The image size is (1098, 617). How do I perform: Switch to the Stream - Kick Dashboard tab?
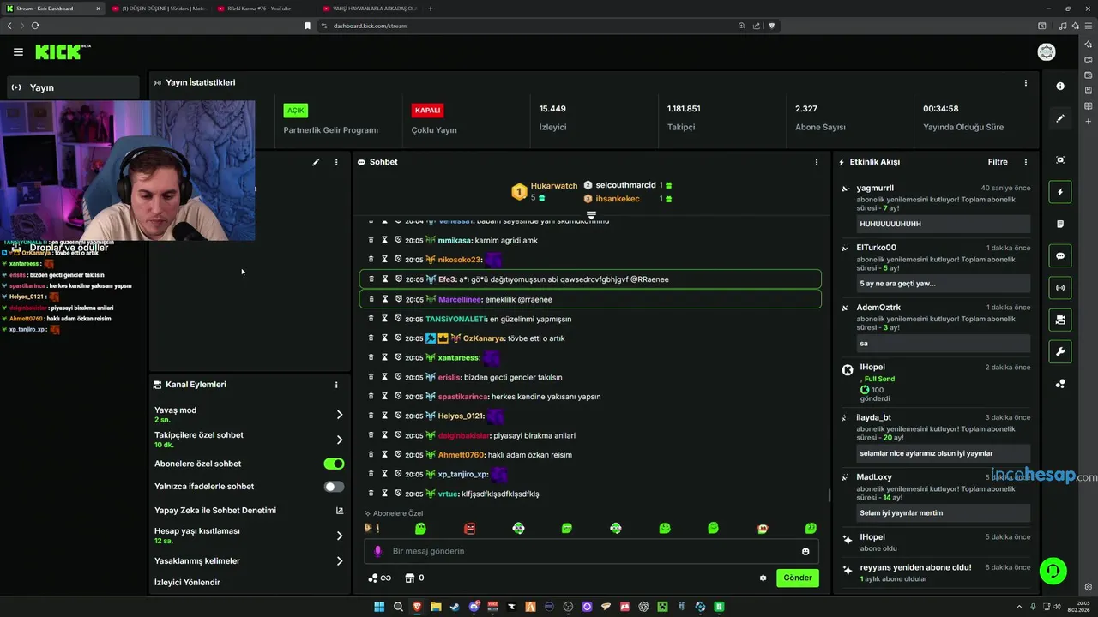pos(51,9)
